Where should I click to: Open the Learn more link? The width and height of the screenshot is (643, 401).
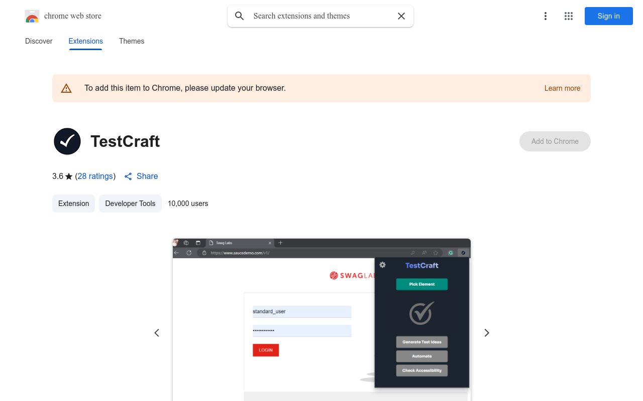pyautogui.click(x=562, y=88)
